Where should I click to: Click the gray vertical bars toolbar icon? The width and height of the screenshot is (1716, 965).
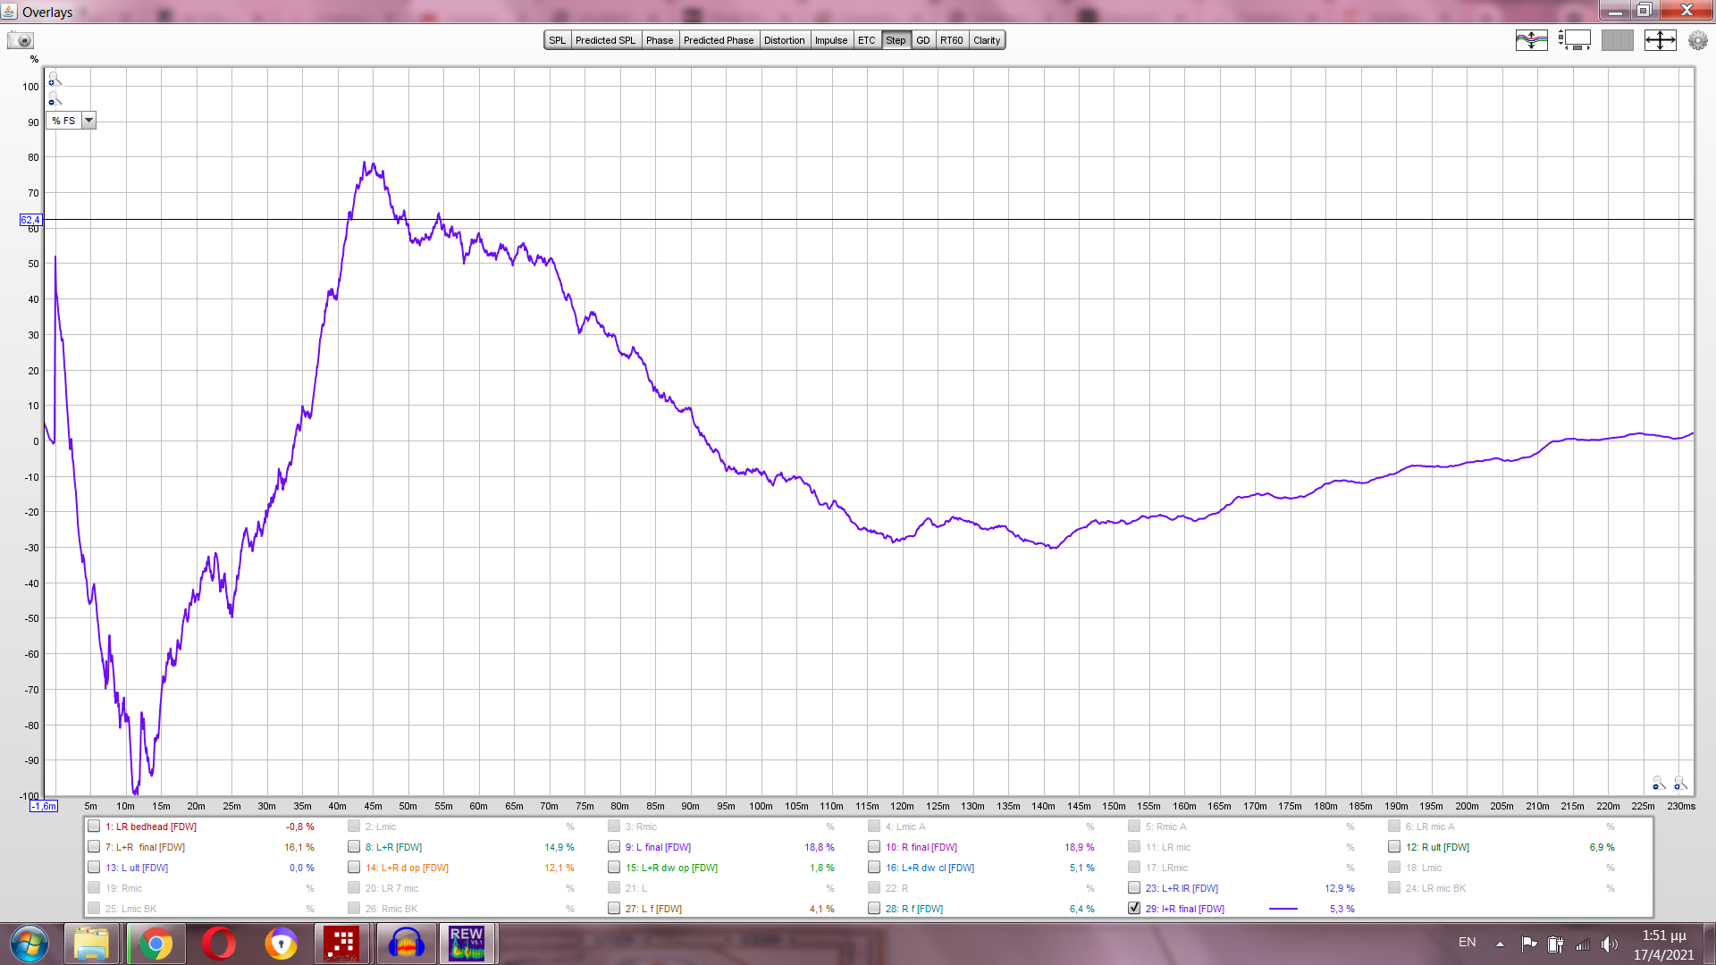1617,40
